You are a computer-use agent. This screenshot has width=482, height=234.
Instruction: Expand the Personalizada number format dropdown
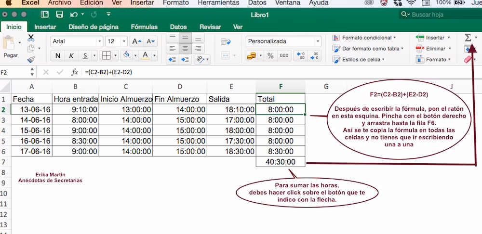tap(317, 41)
